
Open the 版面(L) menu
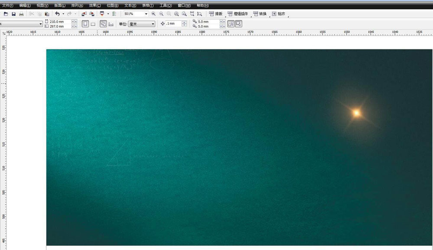[60, 5]
